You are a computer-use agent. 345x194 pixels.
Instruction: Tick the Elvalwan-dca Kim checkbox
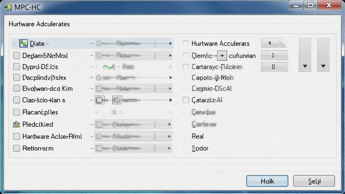(x=17, y=89)
